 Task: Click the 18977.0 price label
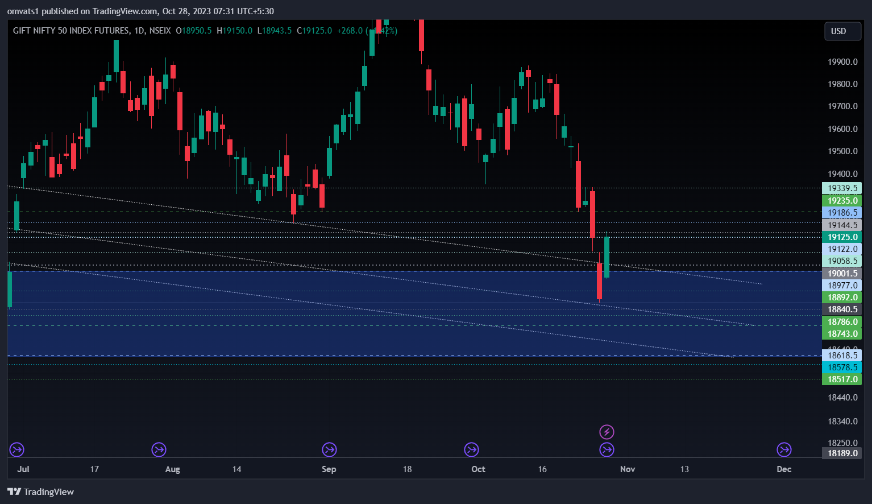[x=842, y=286]
